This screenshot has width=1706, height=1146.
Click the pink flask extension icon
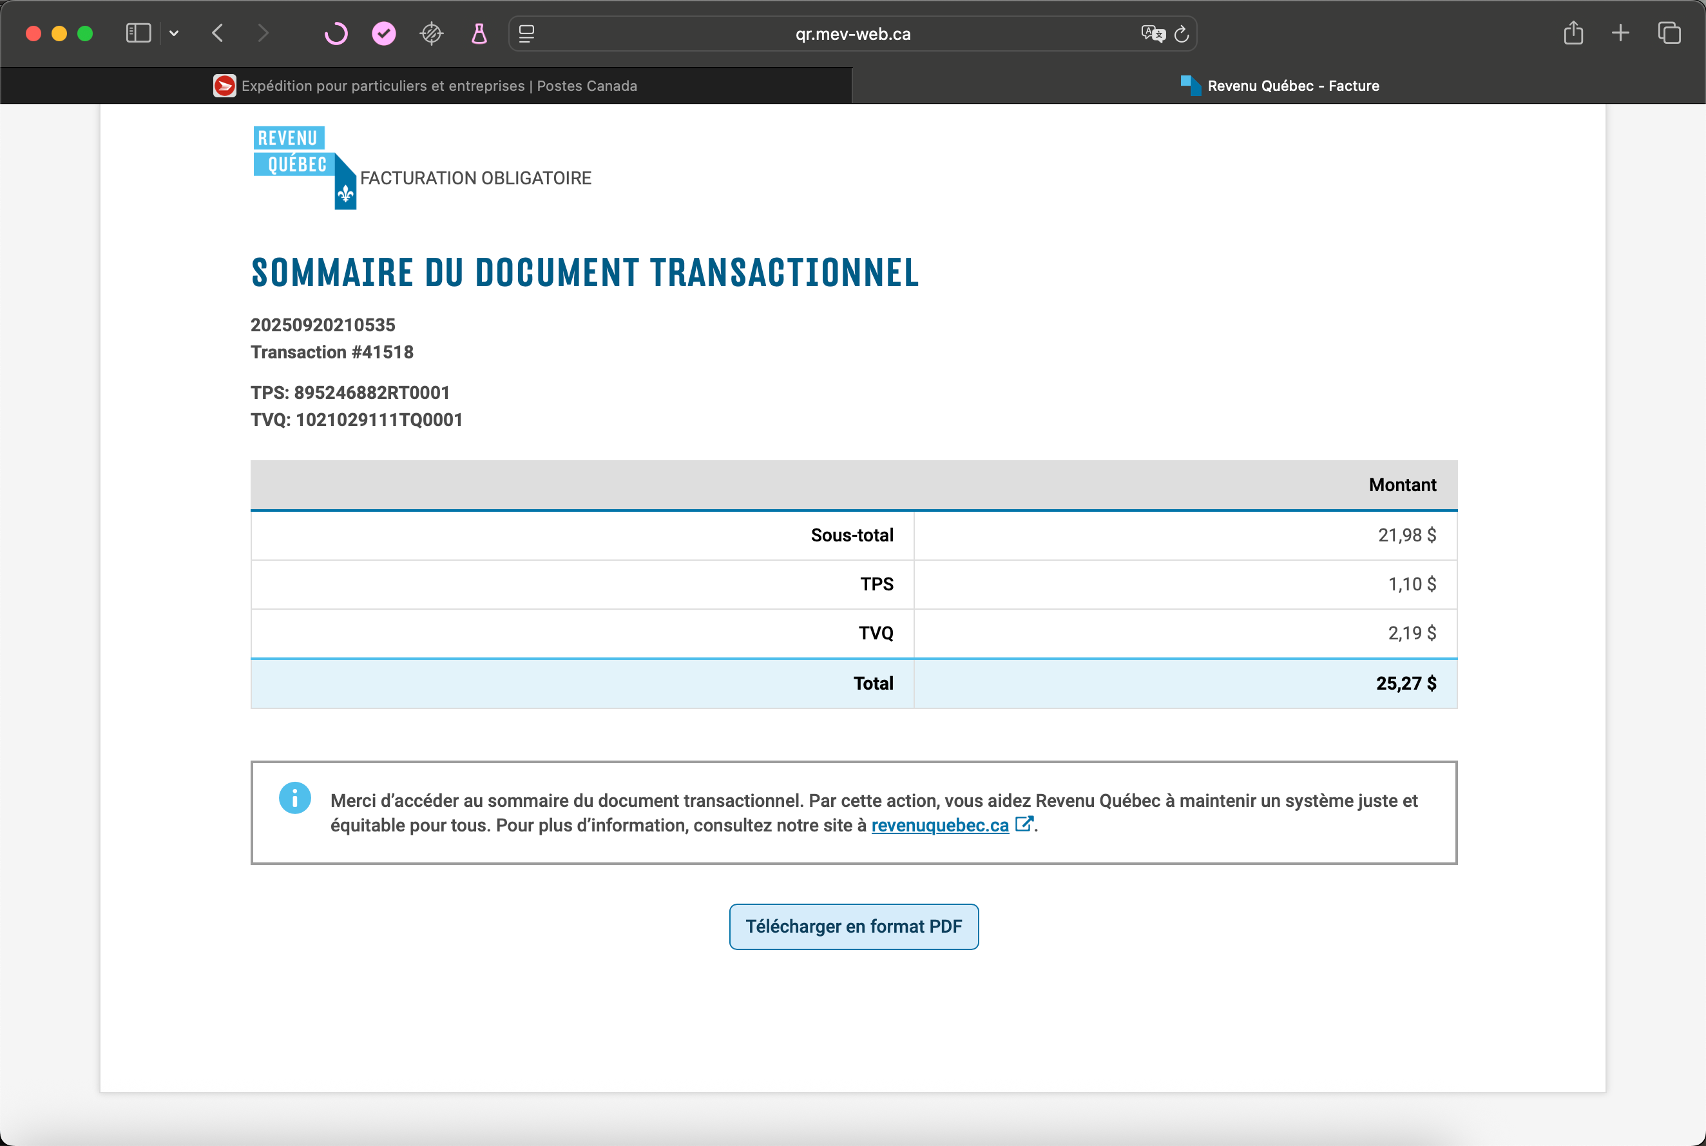pos(479,34)
